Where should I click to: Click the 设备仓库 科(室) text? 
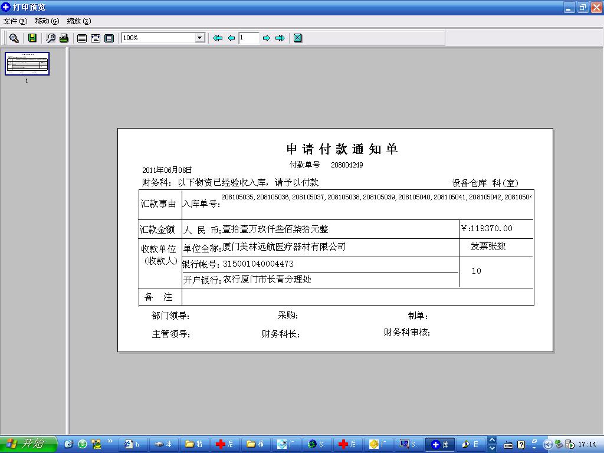[485, 183]
